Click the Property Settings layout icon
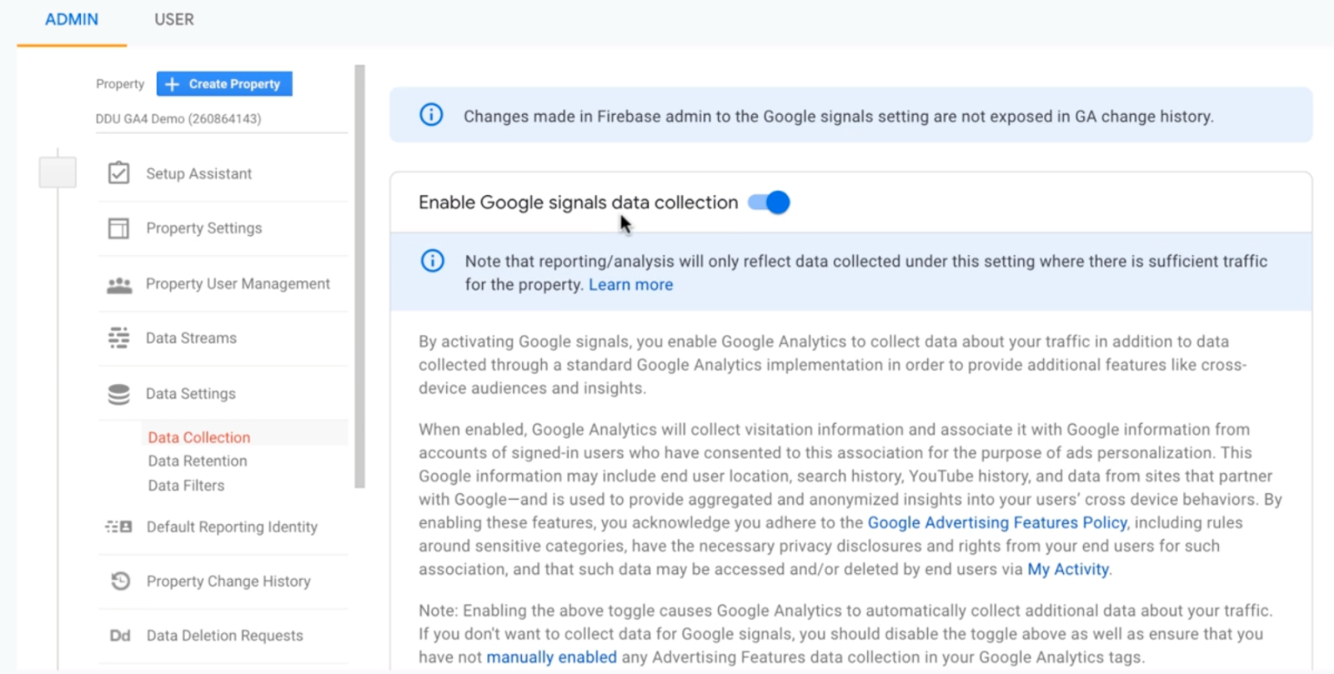The height and width of the screenshot is (674, 1334). point(118,228)
